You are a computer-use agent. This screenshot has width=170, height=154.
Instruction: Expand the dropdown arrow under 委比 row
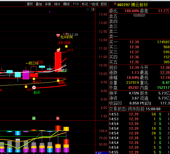[x=139, y=15]
